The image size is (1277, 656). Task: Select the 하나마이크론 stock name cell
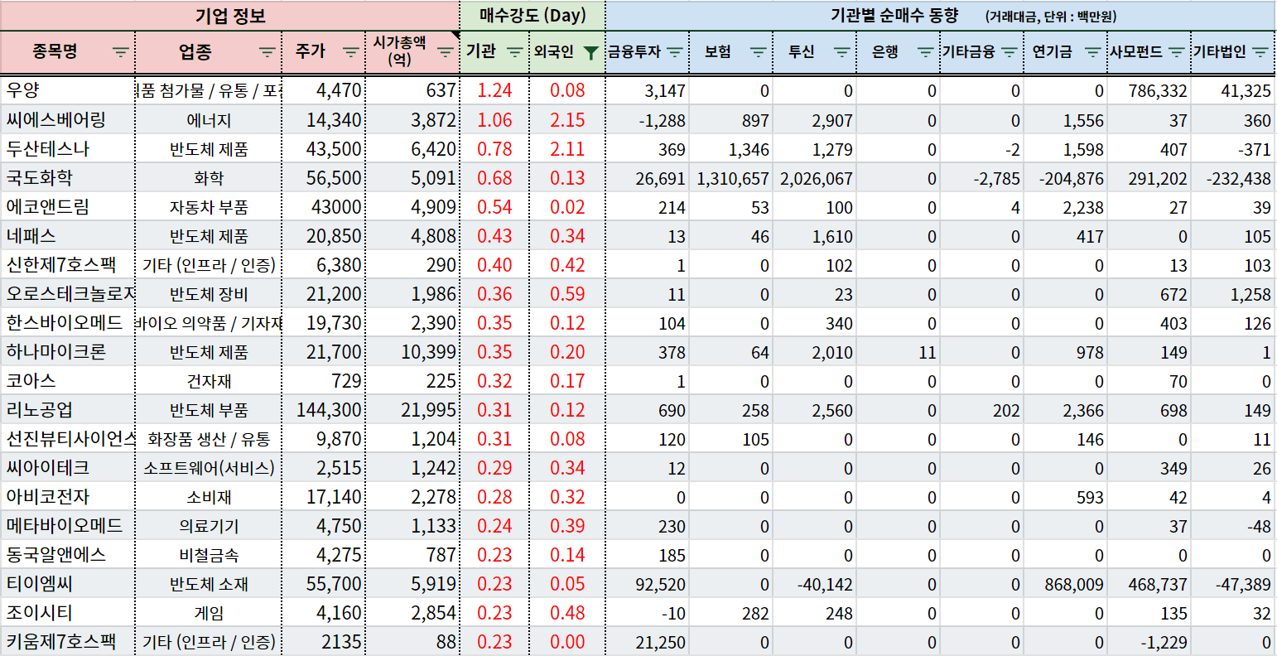[68, 351]
